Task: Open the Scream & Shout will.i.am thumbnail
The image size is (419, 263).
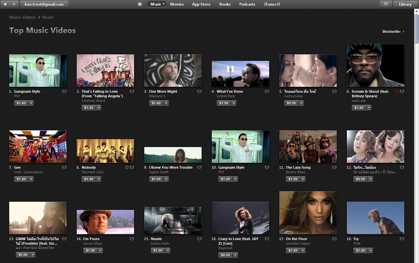Action: [375, 66]
